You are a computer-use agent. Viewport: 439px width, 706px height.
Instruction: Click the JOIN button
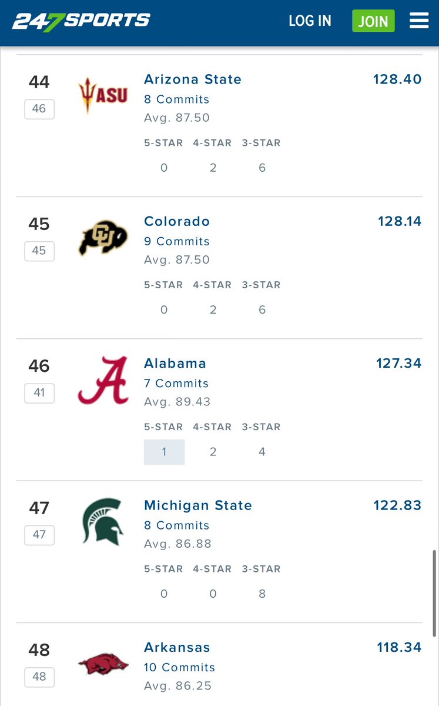tap(373, 21)
